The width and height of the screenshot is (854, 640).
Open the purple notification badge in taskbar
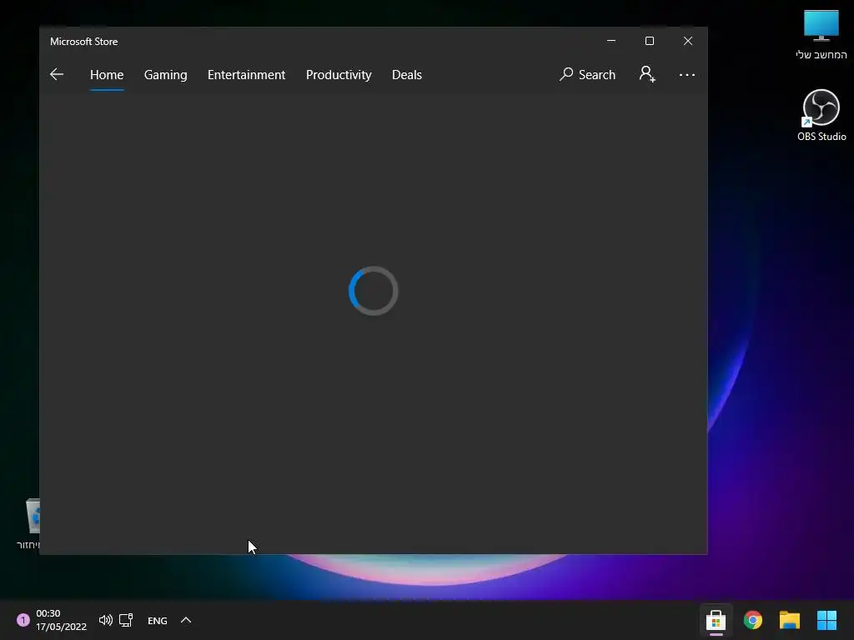click(23, 620)
